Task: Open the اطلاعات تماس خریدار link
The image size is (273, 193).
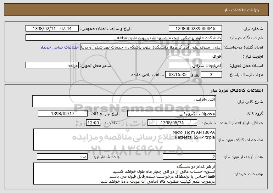Action: (59, 47)
